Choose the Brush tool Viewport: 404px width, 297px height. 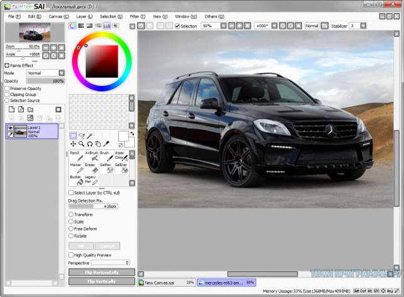click(107, 156)
